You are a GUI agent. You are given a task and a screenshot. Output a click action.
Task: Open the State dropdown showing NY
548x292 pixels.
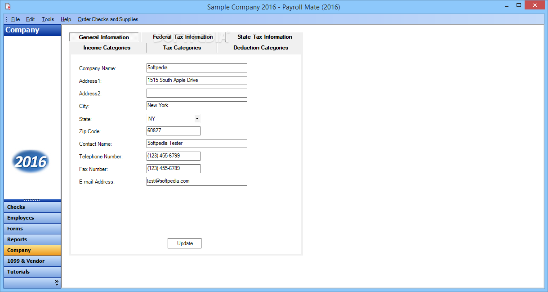tap(173, 118)
